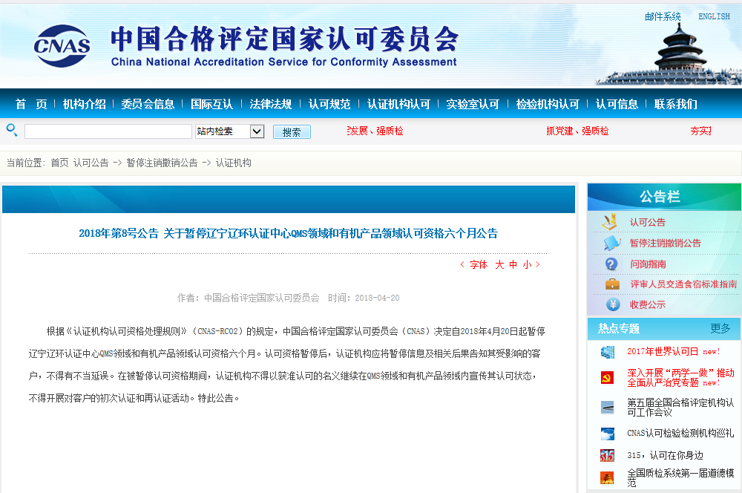Open CNAS认可检验检测机构巡礼 link
The width and height of the screenshot is (742, 493).
click(x=680, y=433)
